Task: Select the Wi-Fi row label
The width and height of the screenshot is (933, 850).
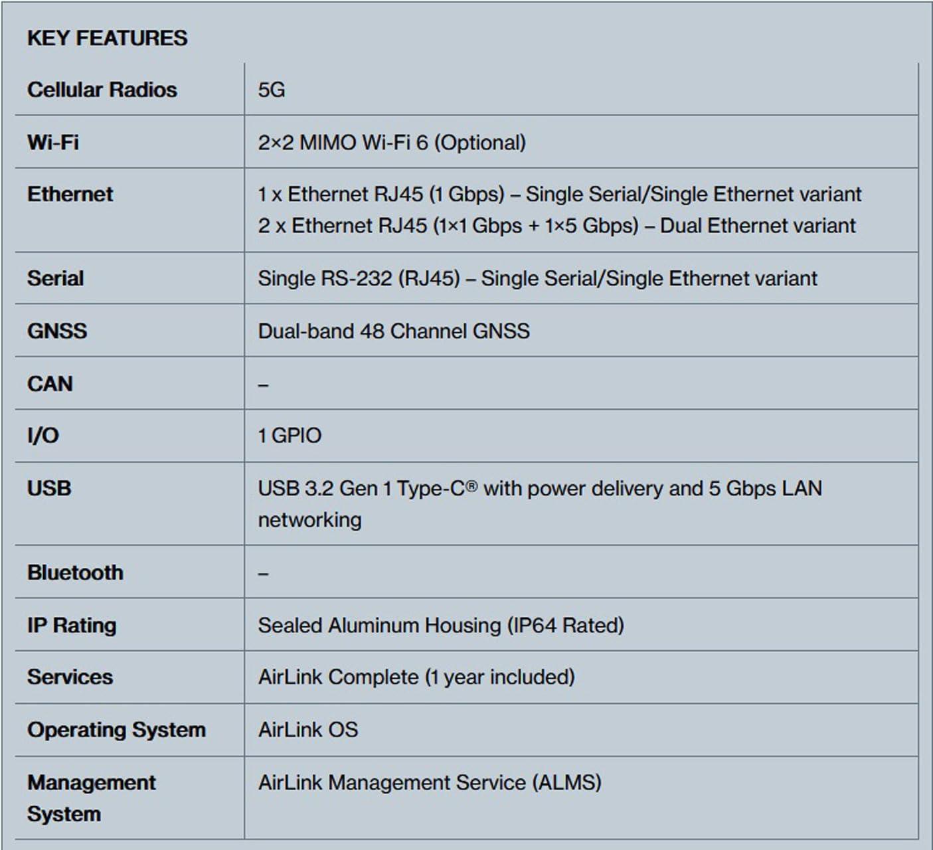Action: [52, 142]
